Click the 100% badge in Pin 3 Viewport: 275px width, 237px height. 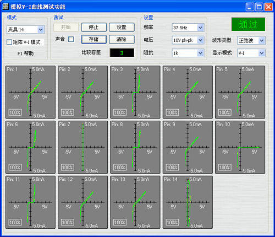120,112
